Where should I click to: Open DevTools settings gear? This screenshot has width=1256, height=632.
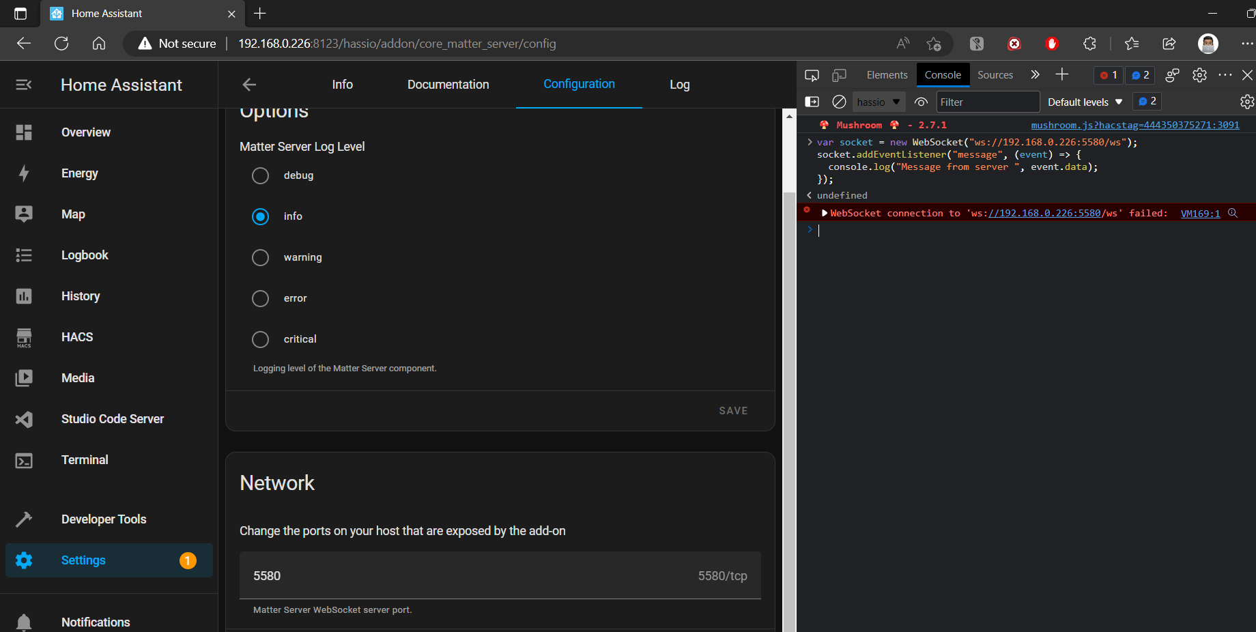point(1199,75)
